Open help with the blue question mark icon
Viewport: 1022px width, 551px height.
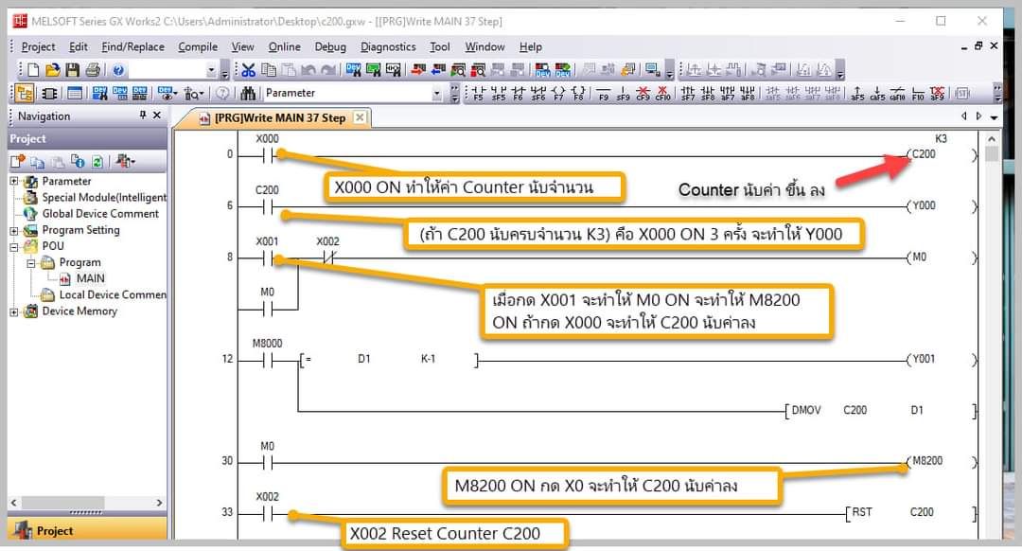tap(118, 70)
